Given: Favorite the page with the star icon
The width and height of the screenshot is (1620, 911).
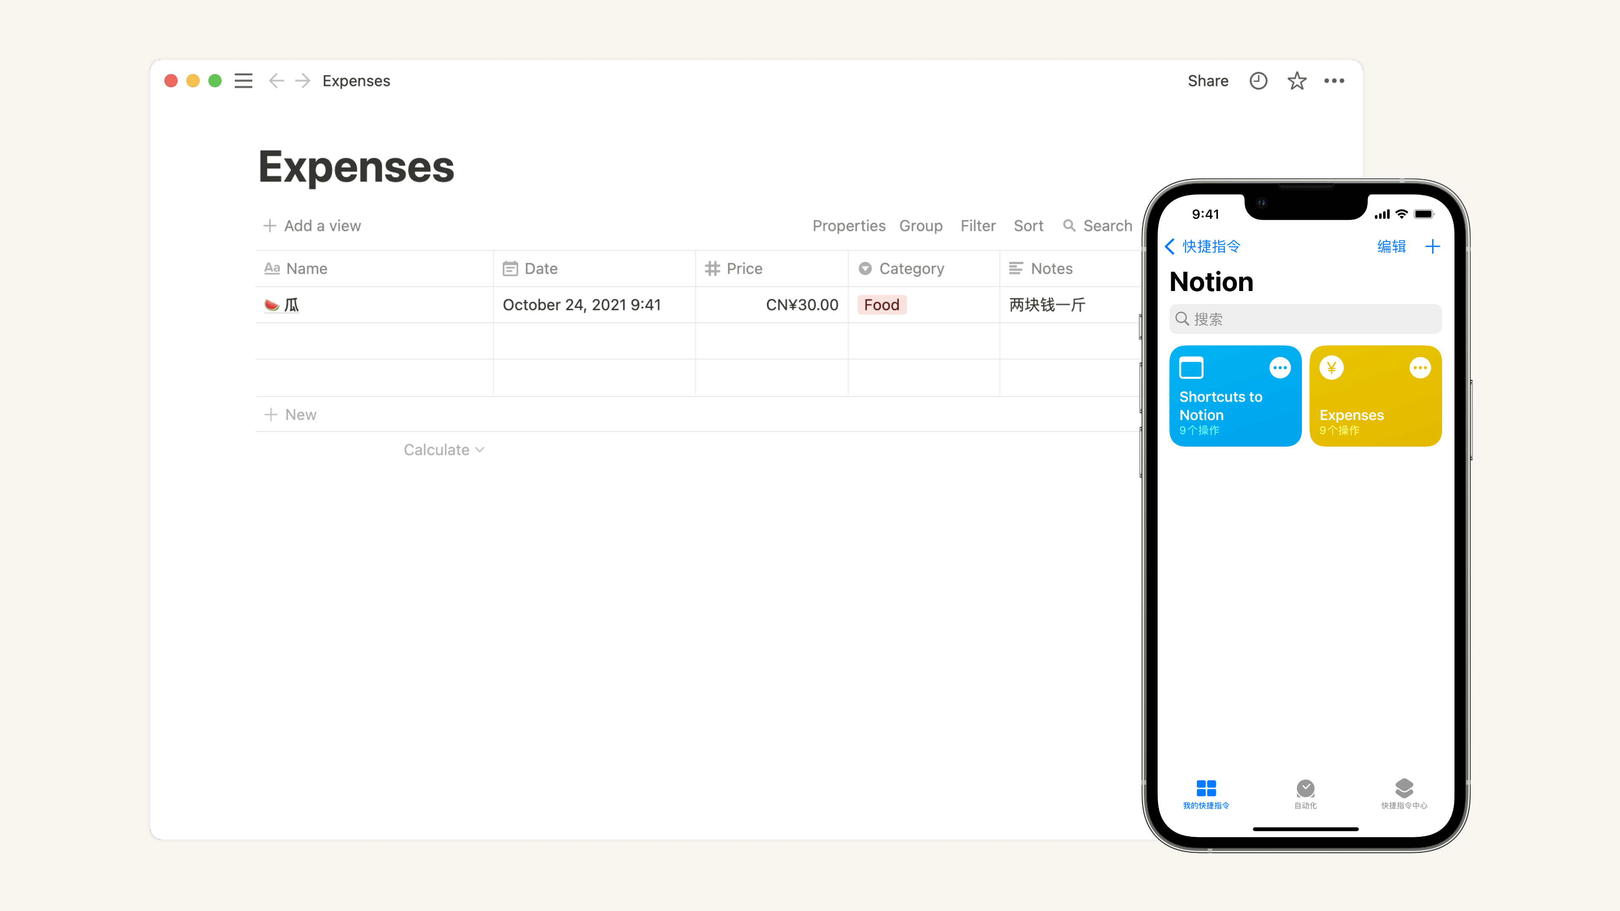Looking at the screenshot, I should click(x=1296, y=81).
